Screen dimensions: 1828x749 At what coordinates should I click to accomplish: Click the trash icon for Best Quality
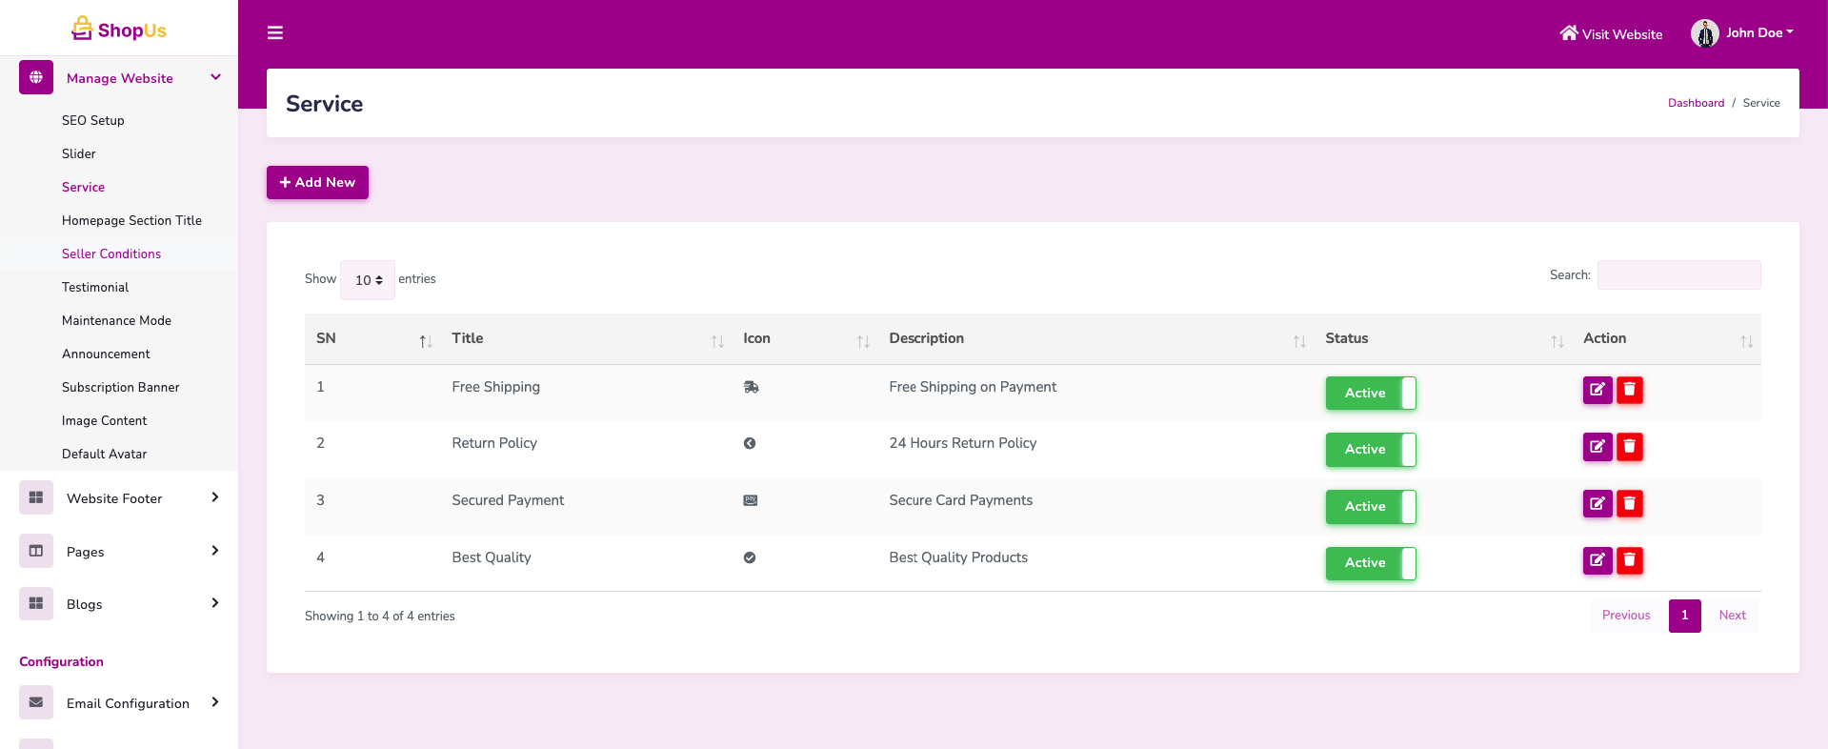(1630, 560)
